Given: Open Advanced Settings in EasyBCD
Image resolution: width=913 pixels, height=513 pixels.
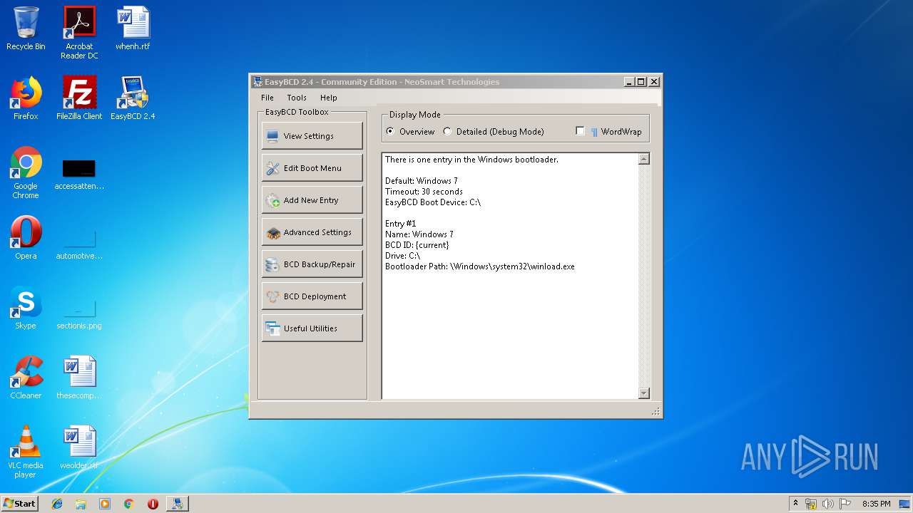Looking at the screenshot, I should [312, 232].
